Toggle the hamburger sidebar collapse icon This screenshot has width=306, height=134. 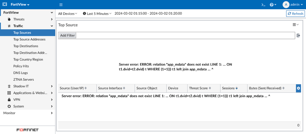coord(61,5)
